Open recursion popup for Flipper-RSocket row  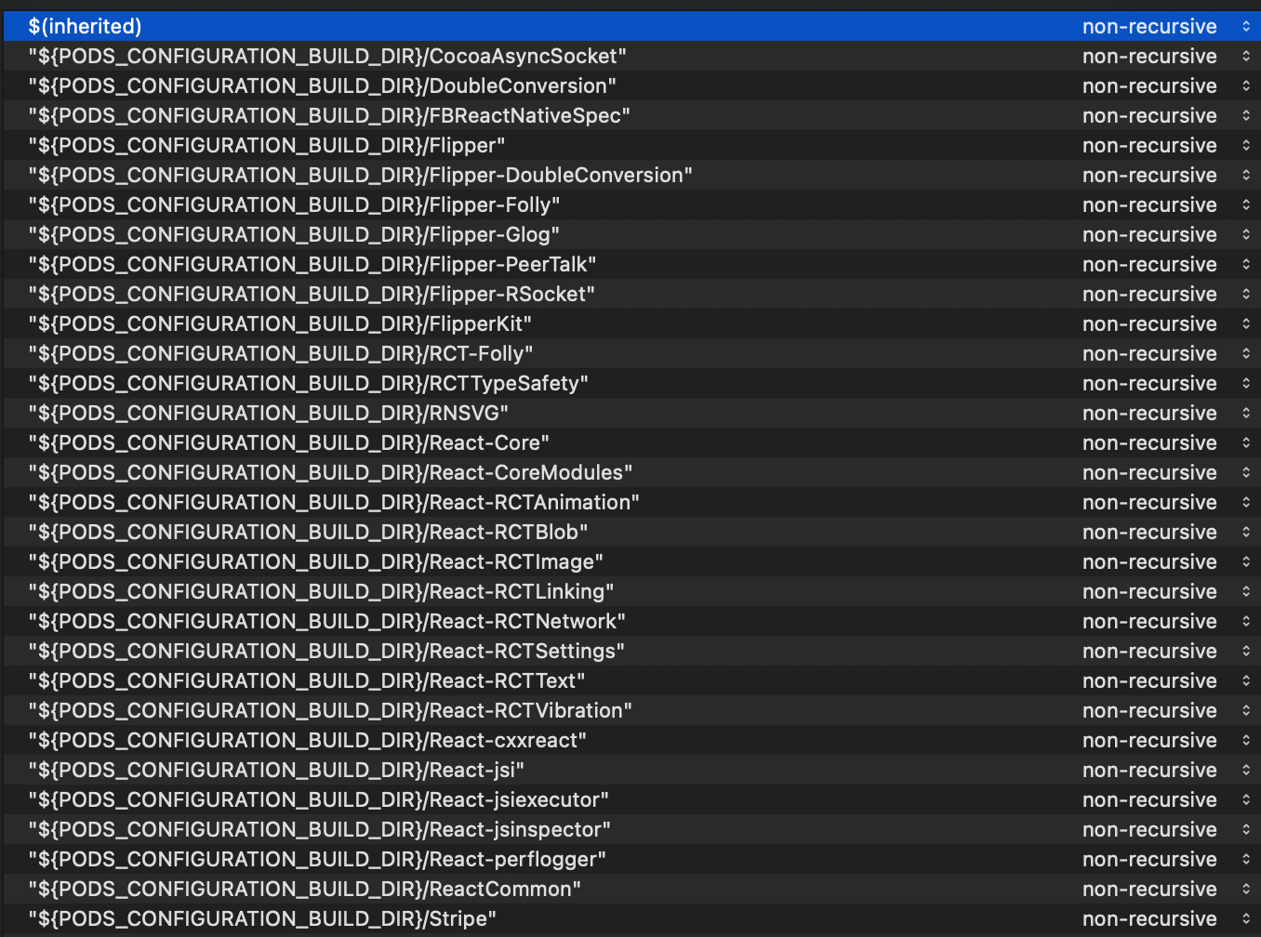point(1168,294)
